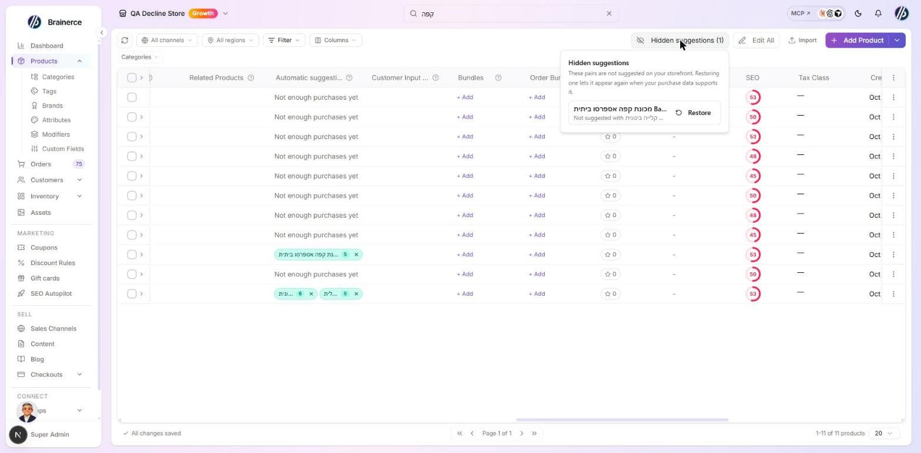Open the All regions dropdown
Screen dimensions: 921x453
pos(230,40)
